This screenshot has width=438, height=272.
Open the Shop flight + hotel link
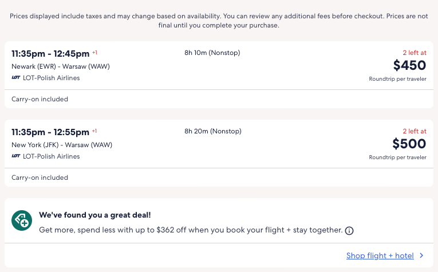coord(380,256)
